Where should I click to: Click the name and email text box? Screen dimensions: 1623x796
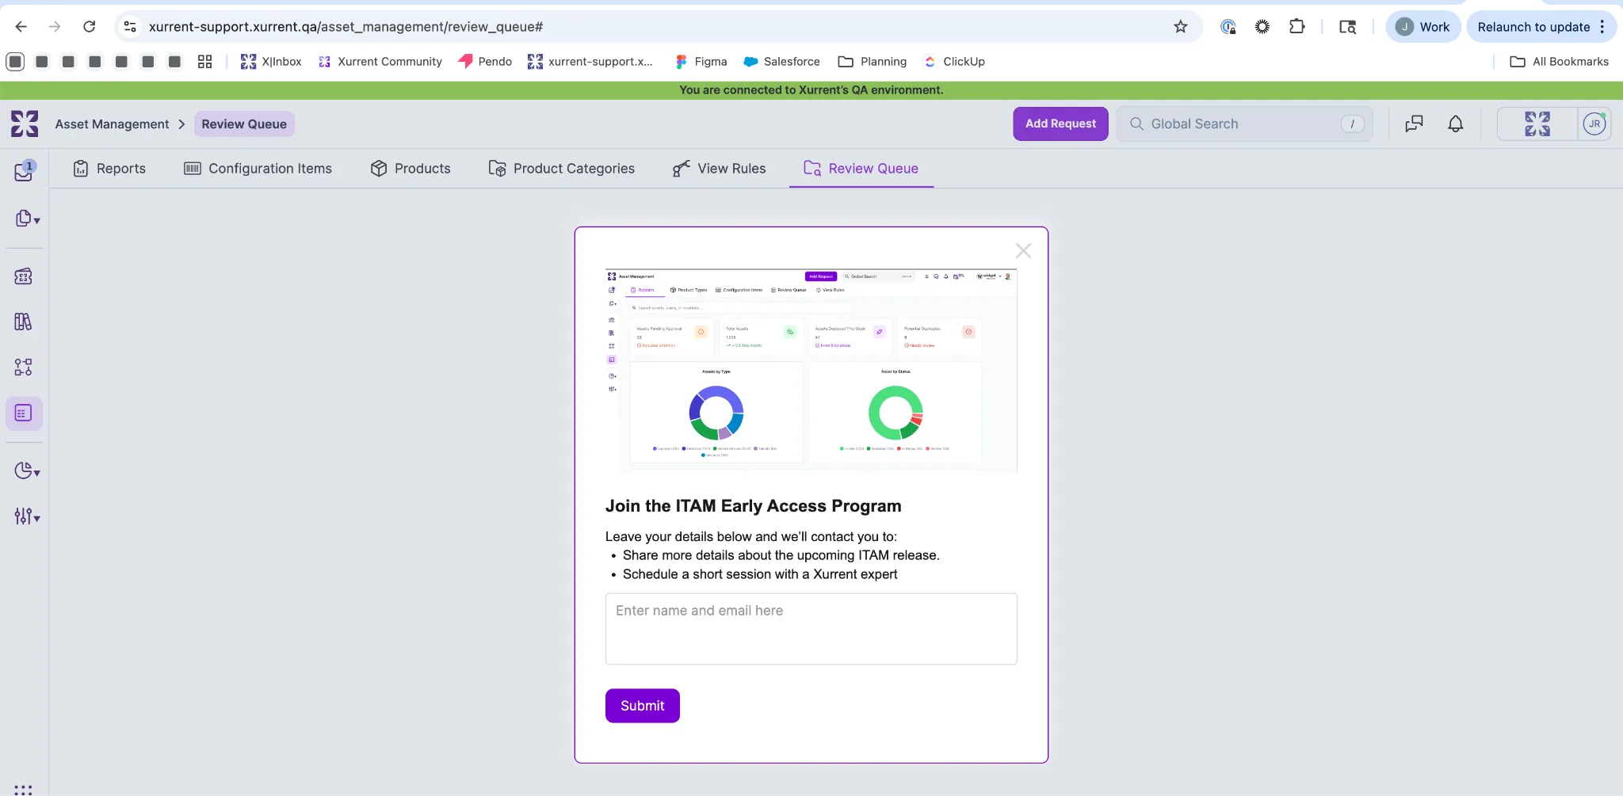click(x=811, y=629)
